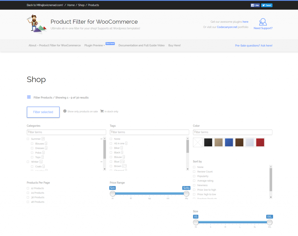Screen dimensions: 298x236
Task: Sort by Price: low to high
Action: (x=194, y=190)
